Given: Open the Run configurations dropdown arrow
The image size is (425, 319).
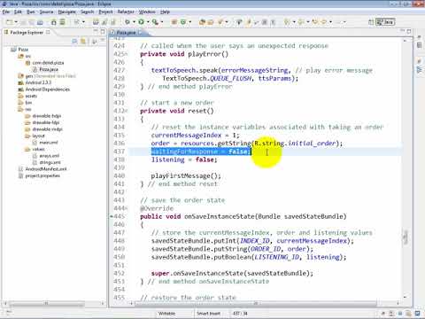Looking at the screenshot, I should 148,22.
